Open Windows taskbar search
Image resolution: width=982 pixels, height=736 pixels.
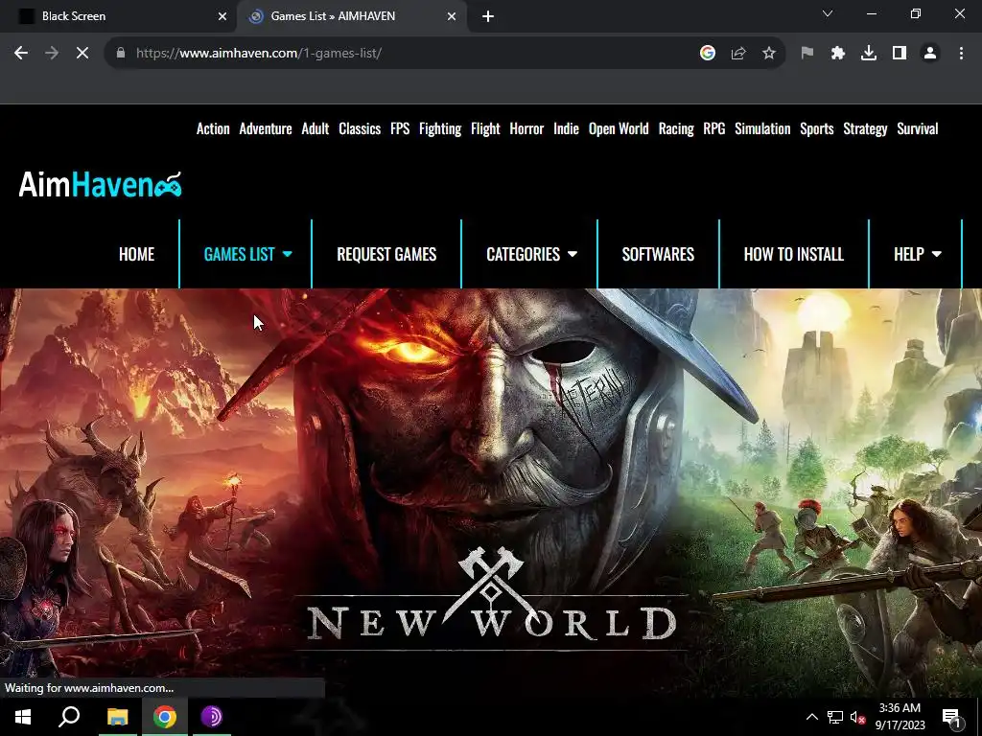click(69, 717)
